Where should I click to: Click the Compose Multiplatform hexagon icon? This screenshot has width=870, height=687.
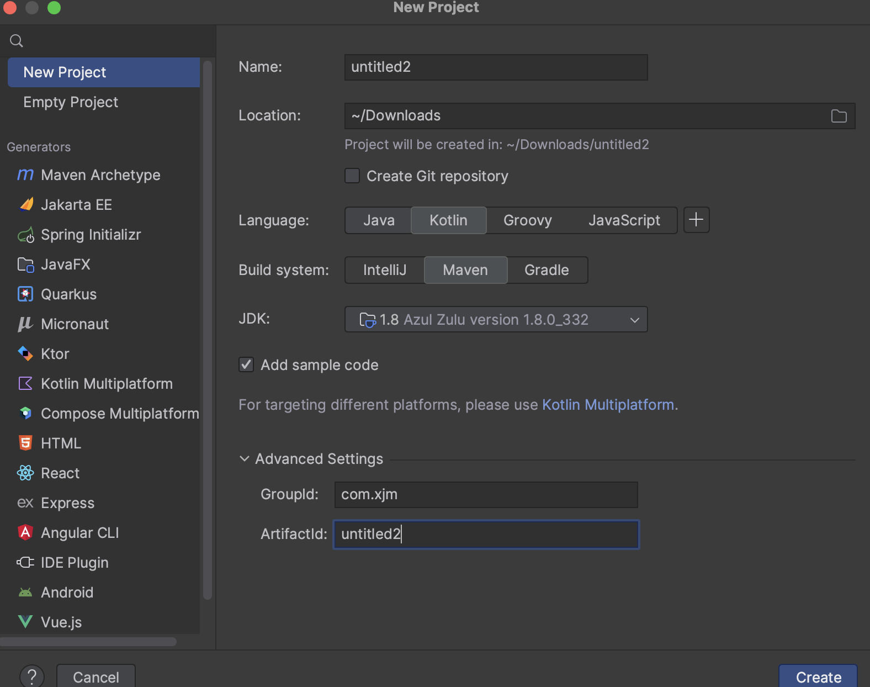point(25,413)
